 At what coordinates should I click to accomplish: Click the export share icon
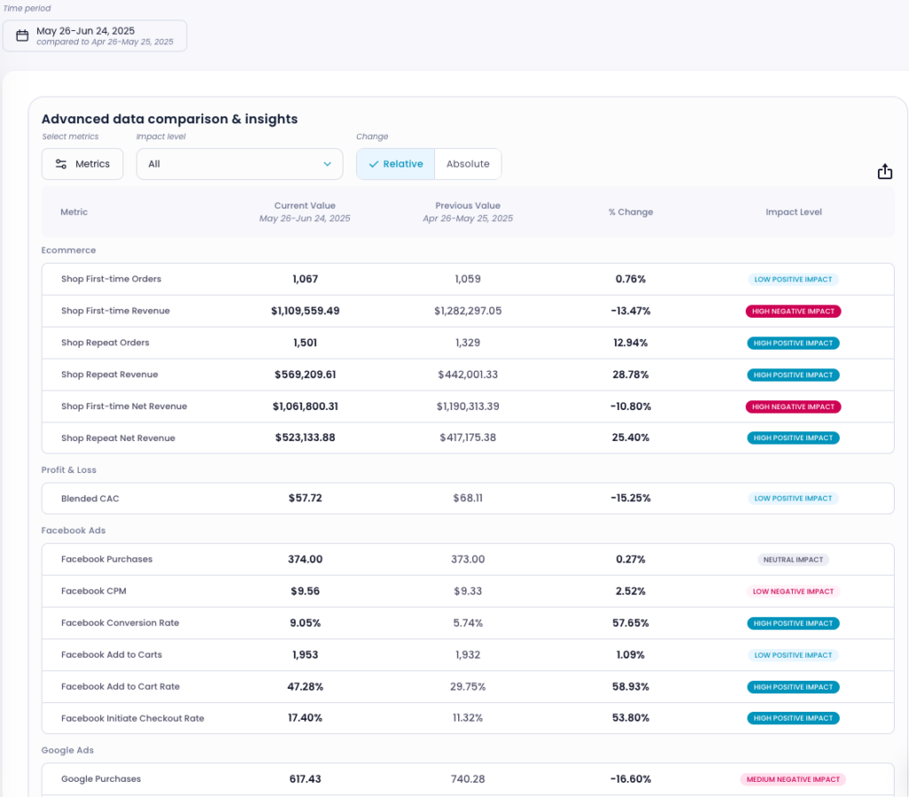tap(885, 171)
